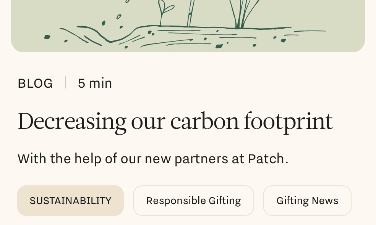Filter by the Gifting News tag
376x225 pixels.
(307, 201)
